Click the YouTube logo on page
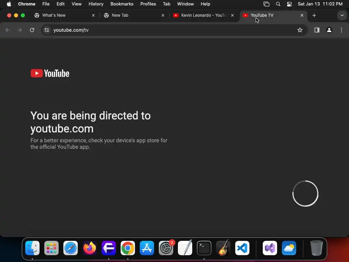349x262 pixels. (x=50, y=73)
